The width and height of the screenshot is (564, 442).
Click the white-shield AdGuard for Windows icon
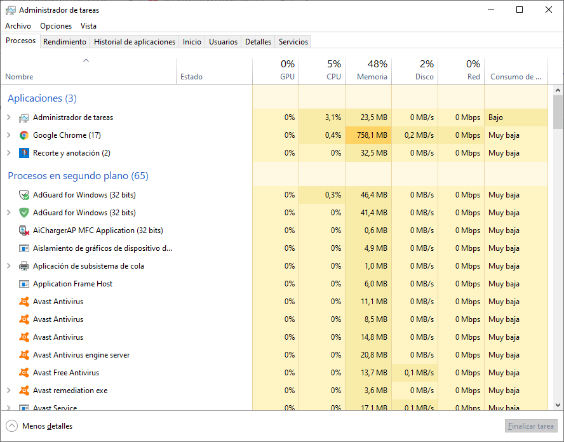point(23,195)
